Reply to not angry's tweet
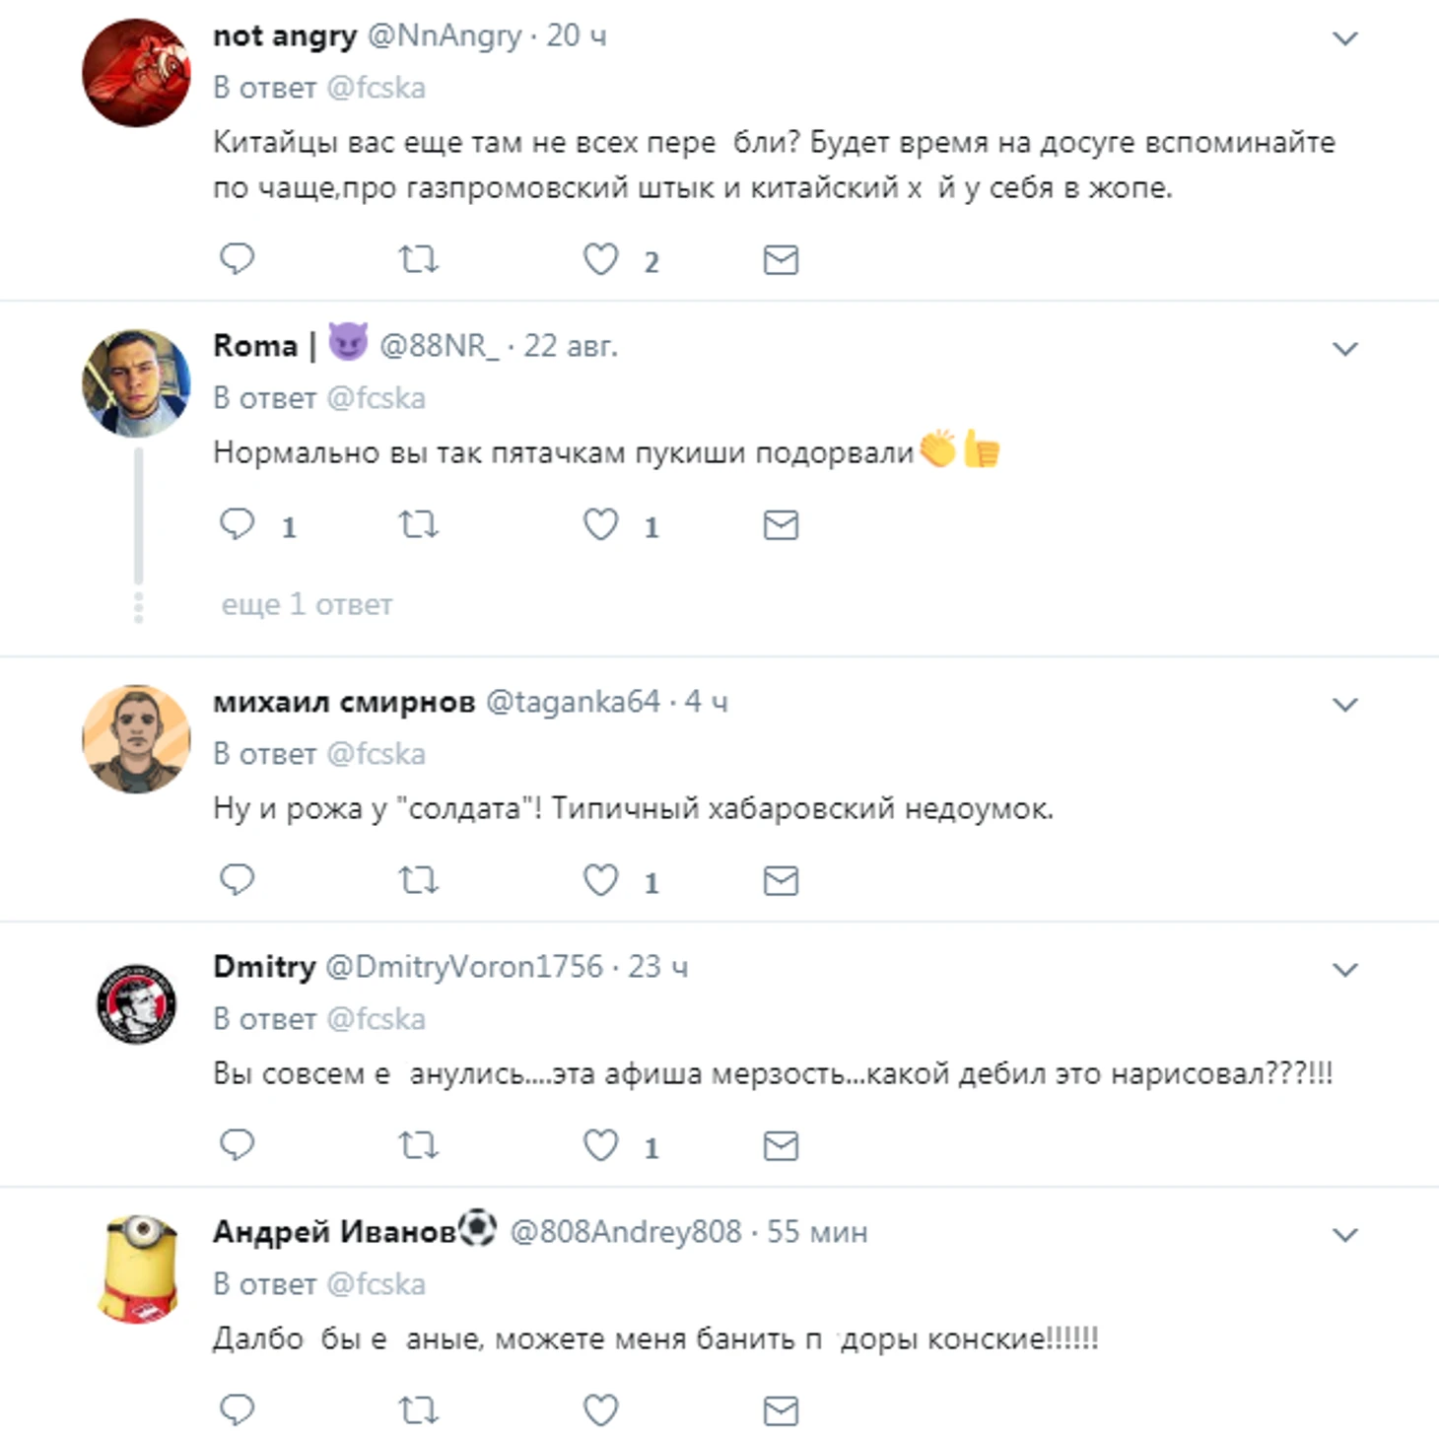The height and width of the screenshot is (1441, 1439). 237,259
